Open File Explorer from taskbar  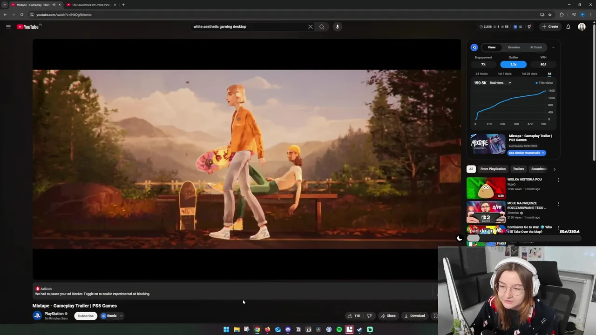(x=237, y=329)
